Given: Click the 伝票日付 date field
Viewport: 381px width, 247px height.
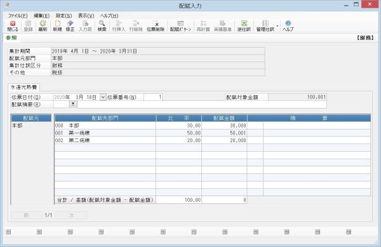Looking at the screenshot, I should click(77, 97).
